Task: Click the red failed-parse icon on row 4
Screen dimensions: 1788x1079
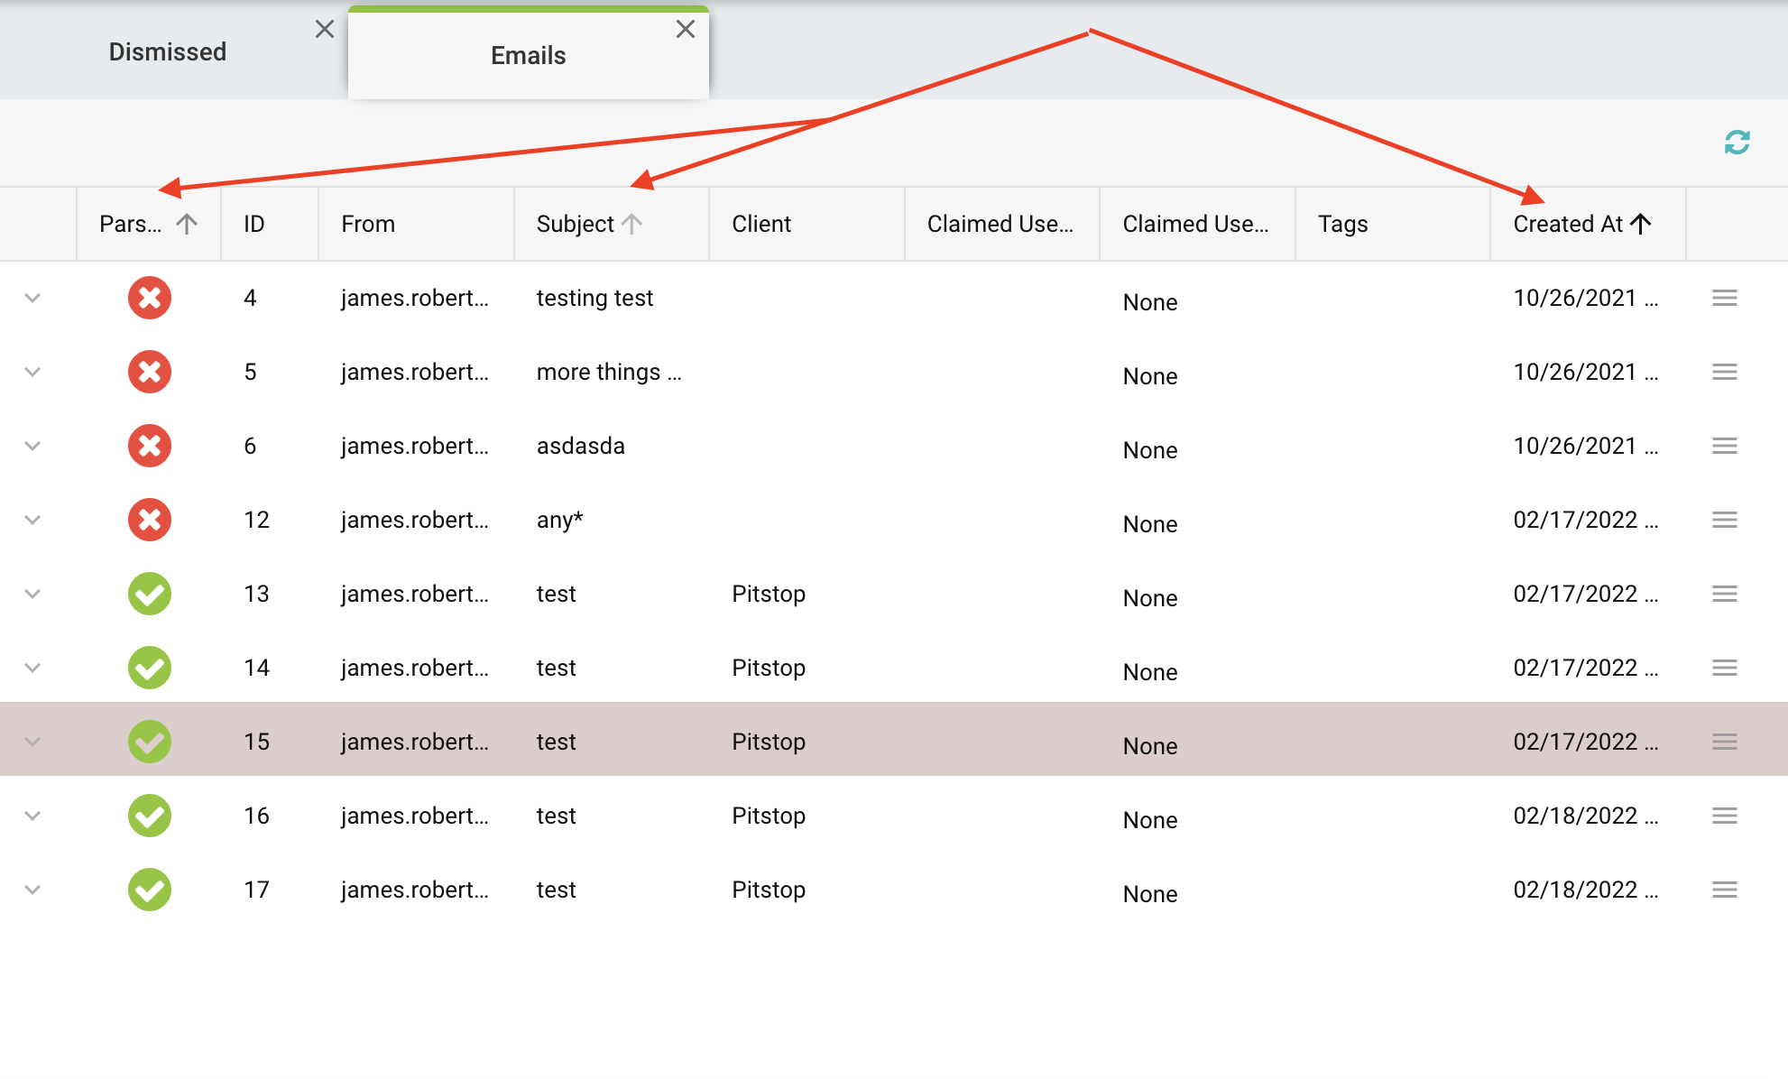Action: [x=150, y=299]
